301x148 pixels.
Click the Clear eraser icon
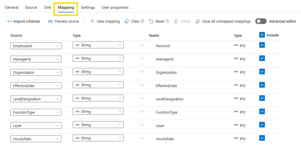coord(127,21)
